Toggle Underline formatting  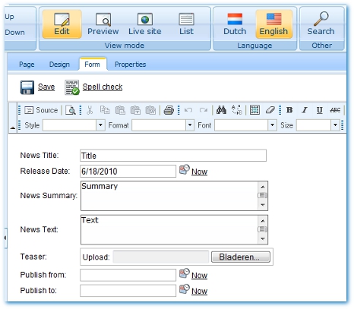320,110
